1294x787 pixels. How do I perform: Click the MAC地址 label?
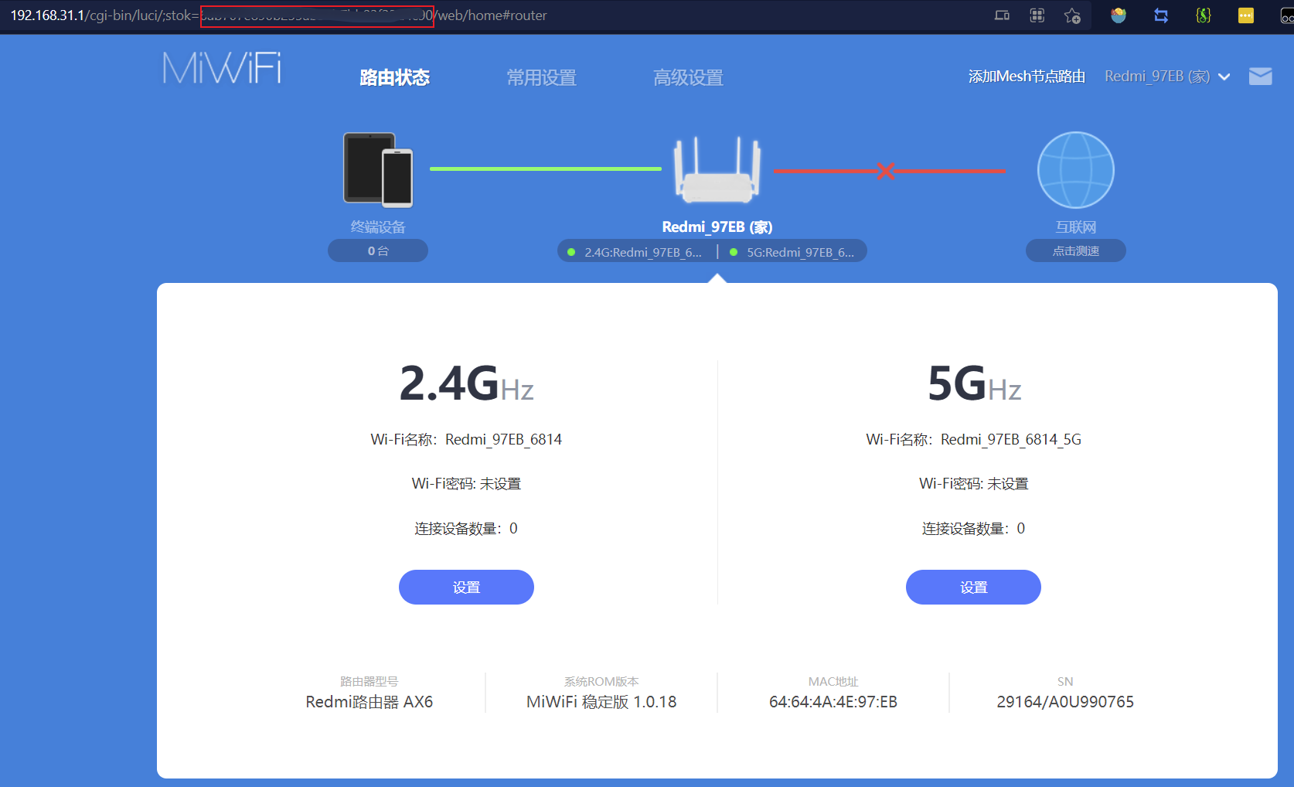click(x=833, y=681)
